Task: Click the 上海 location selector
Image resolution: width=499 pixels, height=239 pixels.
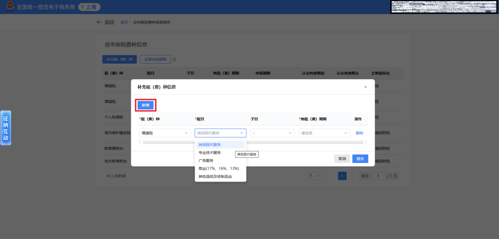Action: coord(89,7)
